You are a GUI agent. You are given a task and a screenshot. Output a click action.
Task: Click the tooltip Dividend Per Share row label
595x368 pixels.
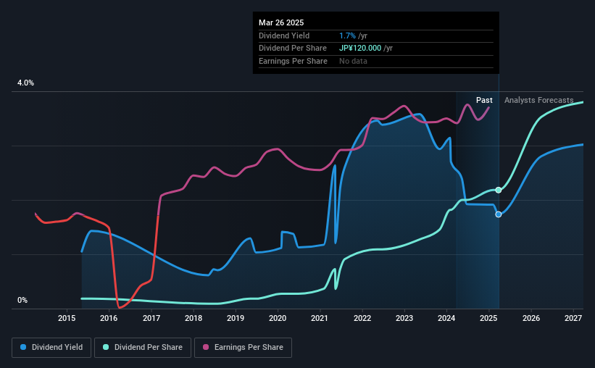[293, 49]
